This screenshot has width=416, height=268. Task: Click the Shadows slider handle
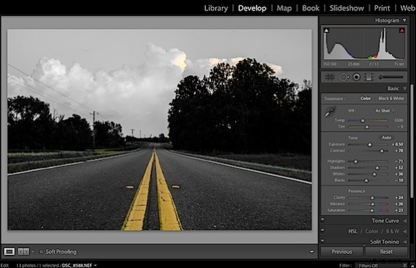point(377,168)
